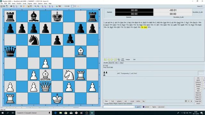This screenshot has width=205, height=115.
Task: Open the Position menu
Action: click(19, 4)
